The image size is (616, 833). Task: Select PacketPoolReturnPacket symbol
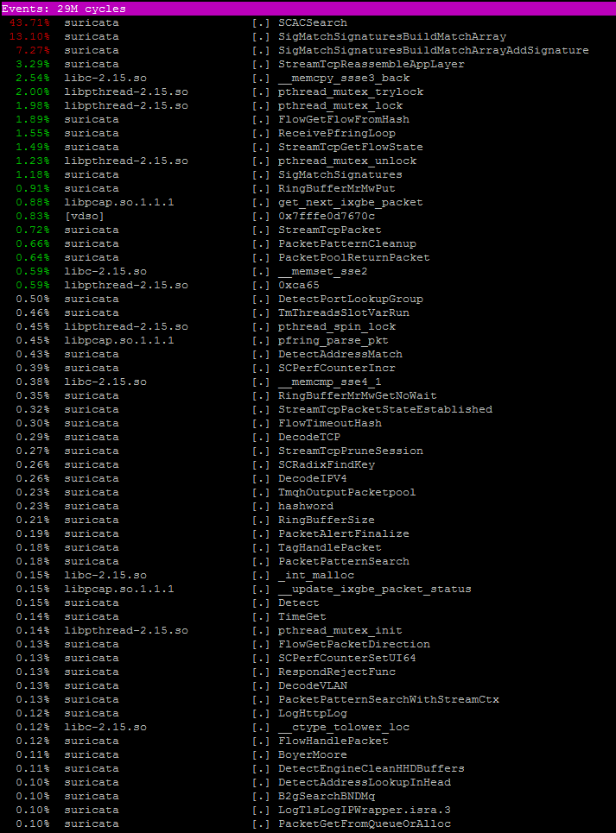354,257
